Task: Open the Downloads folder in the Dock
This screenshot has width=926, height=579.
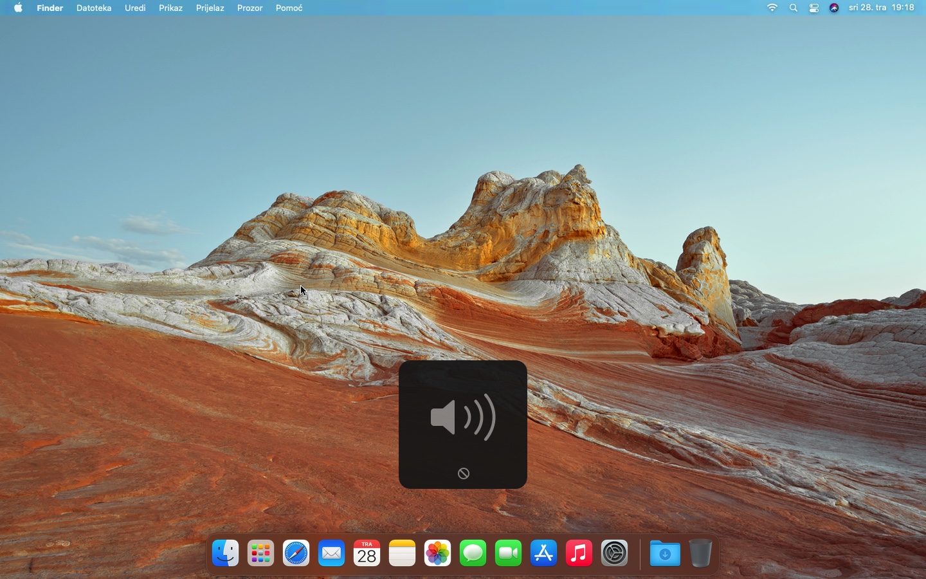Action: pos(665,553)
